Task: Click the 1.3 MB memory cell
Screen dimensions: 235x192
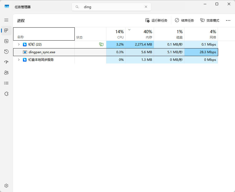Action: [x=140, y=60]
